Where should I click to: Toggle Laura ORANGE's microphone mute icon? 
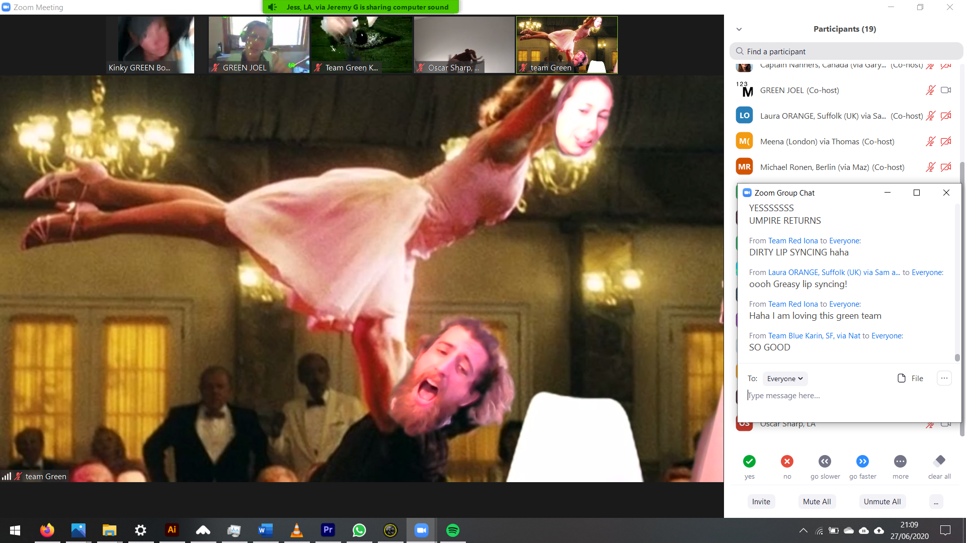[930, 116]
